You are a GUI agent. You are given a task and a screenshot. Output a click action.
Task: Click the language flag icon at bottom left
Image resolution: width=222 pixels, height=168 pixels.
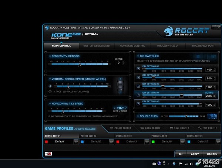click(48, 153)
